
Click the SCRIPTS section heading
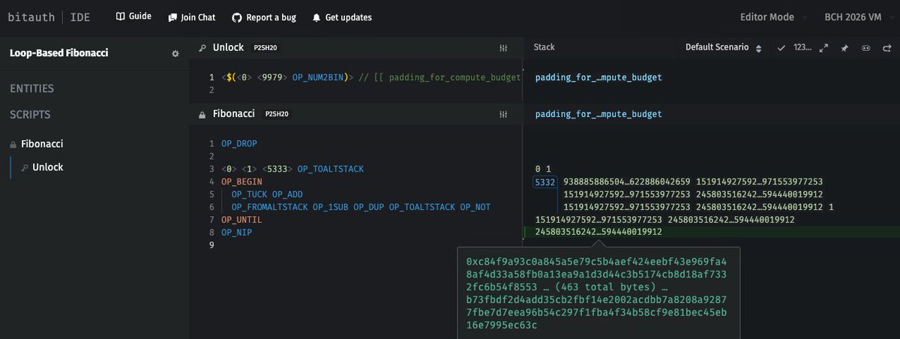(30, 115)
